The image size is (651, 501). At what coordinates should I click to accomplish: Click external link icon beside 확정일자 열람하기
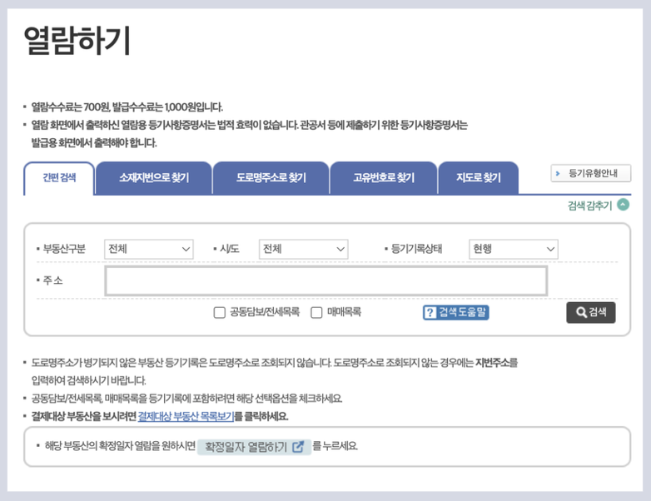(298, 447)
